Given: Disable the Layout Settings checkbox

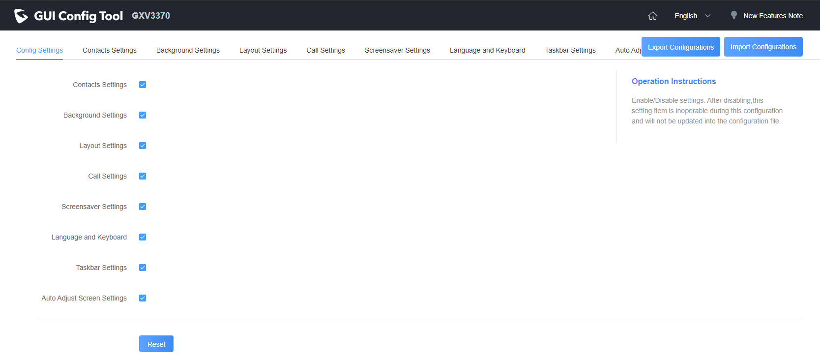Looking at the screenshot, I should [x=143, y=146].
